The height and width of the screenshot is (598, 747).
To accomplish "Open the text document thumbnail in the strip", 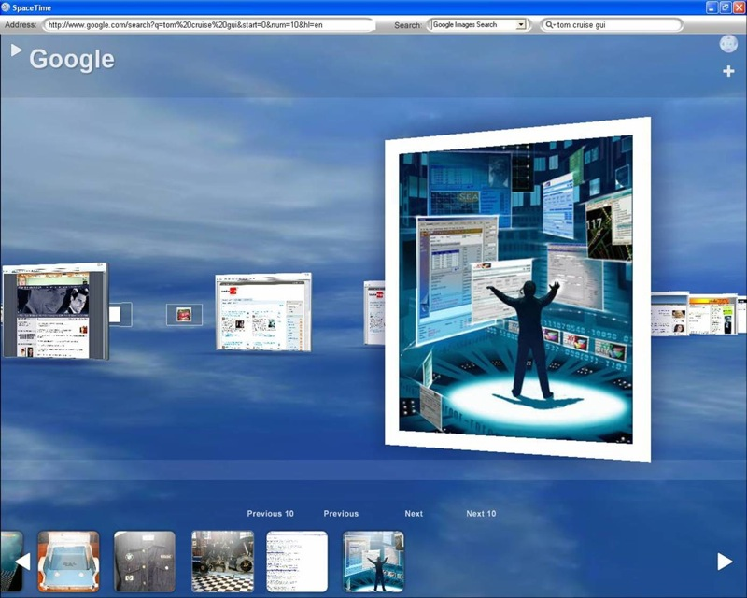I will click(x=297, y=562).
